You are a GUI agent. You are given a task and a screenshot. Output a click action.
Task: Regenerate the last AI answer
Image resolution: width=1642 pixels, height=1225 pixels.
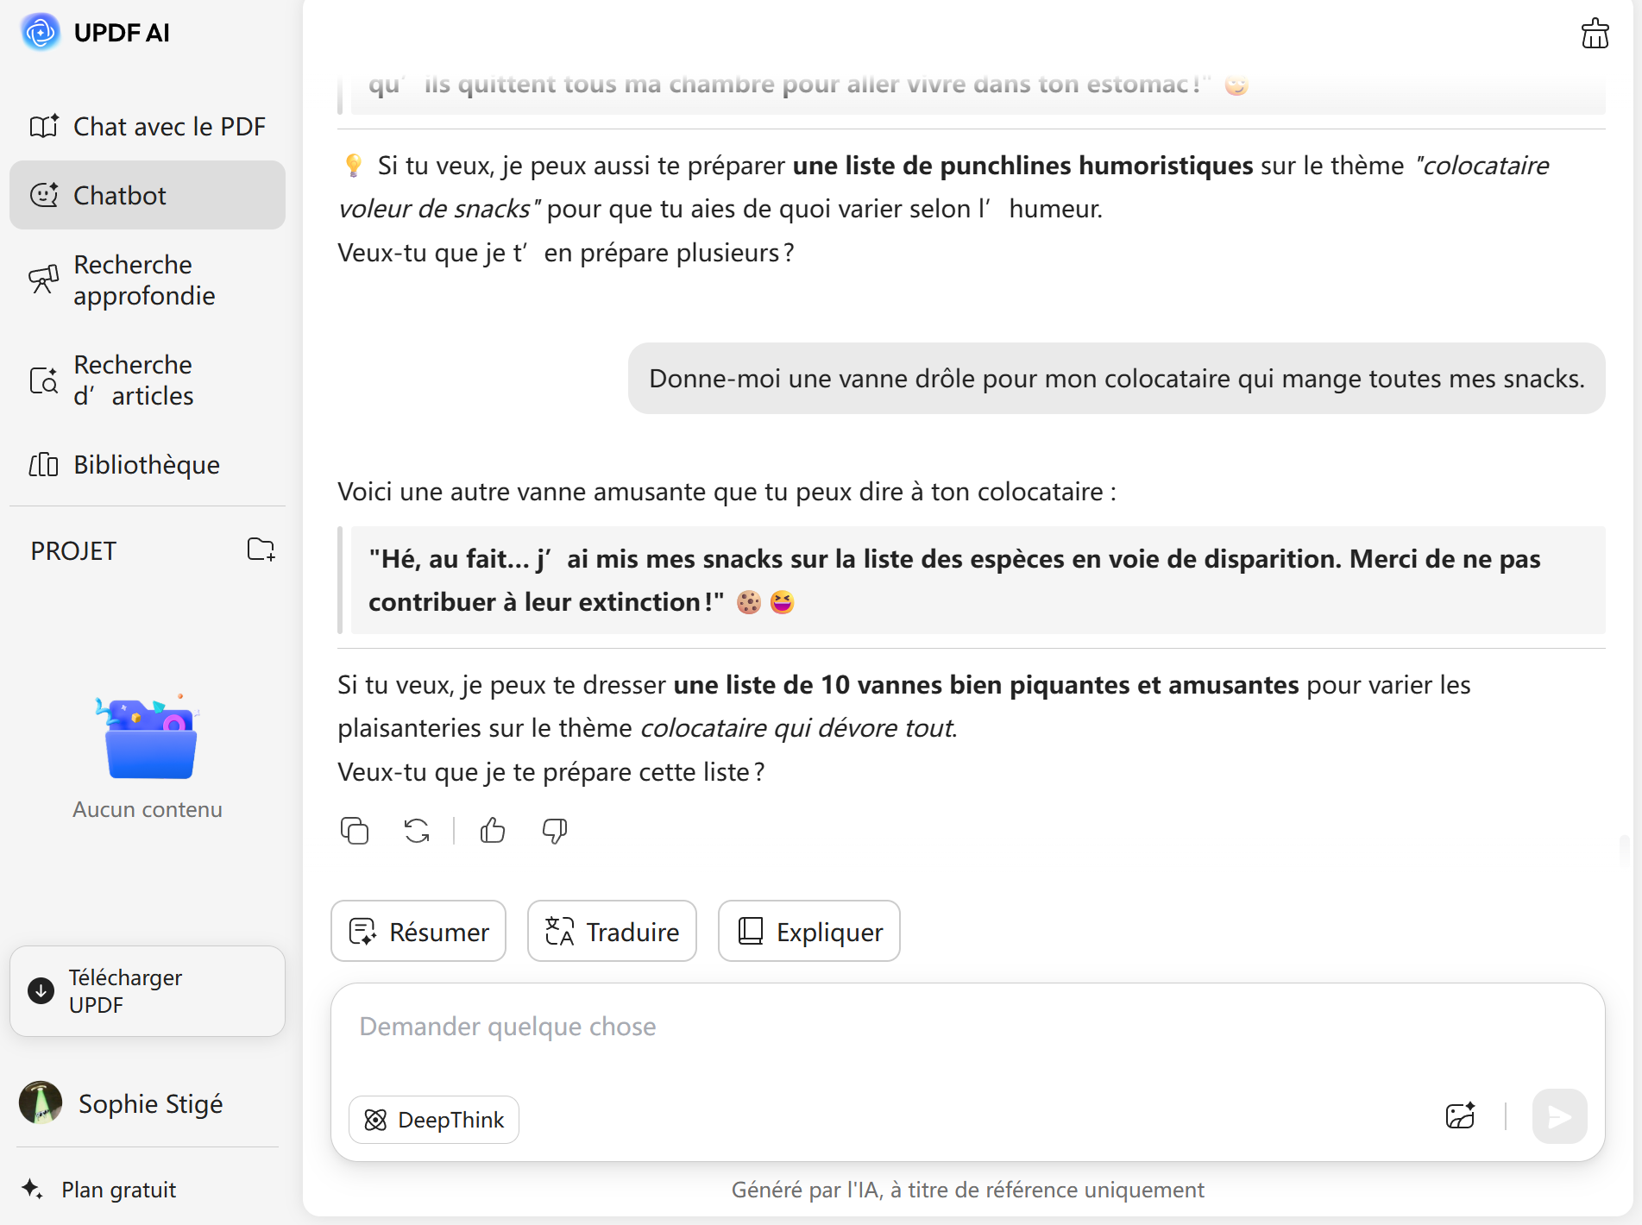tap(417, 831)
